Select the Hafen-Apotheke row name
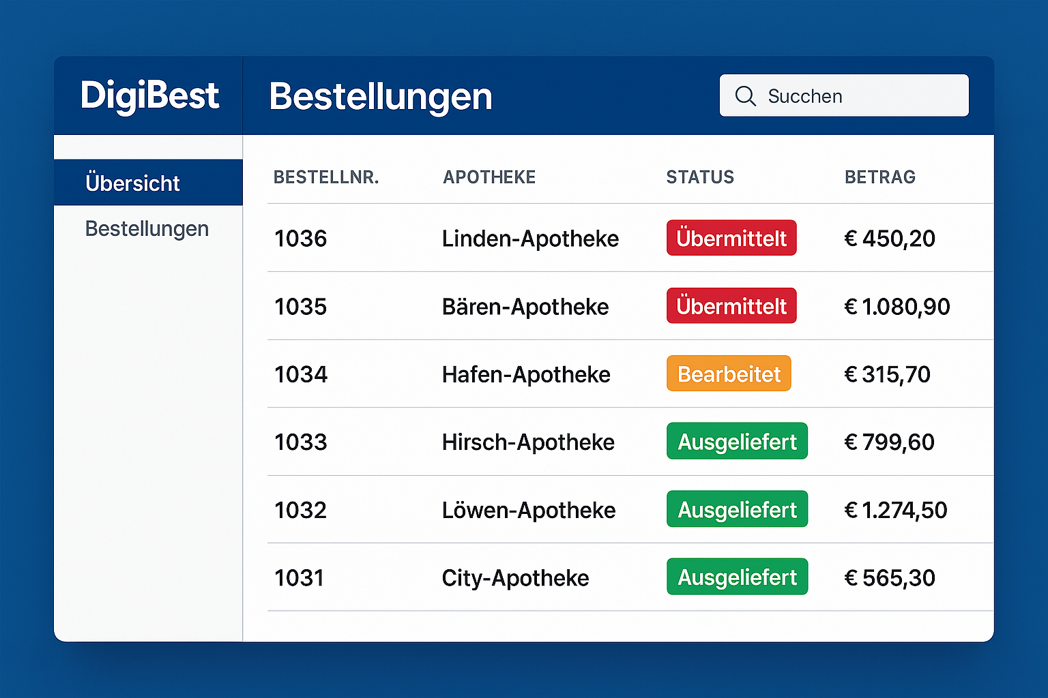This screenshot has width=1048, height=698. coord(526,374)
